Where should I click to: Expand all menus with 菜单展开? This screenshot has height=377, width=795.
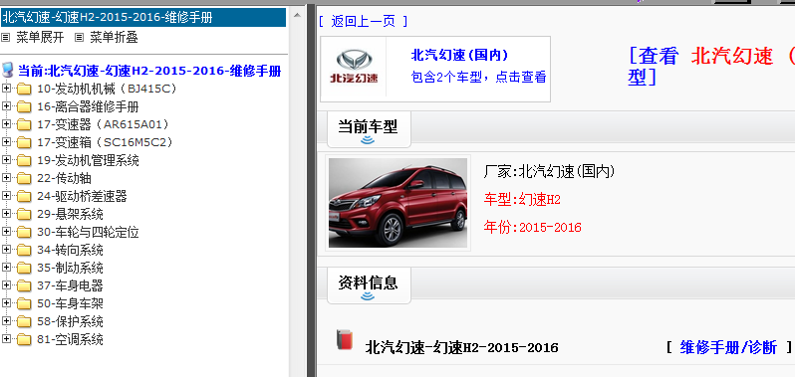[40, 38]
